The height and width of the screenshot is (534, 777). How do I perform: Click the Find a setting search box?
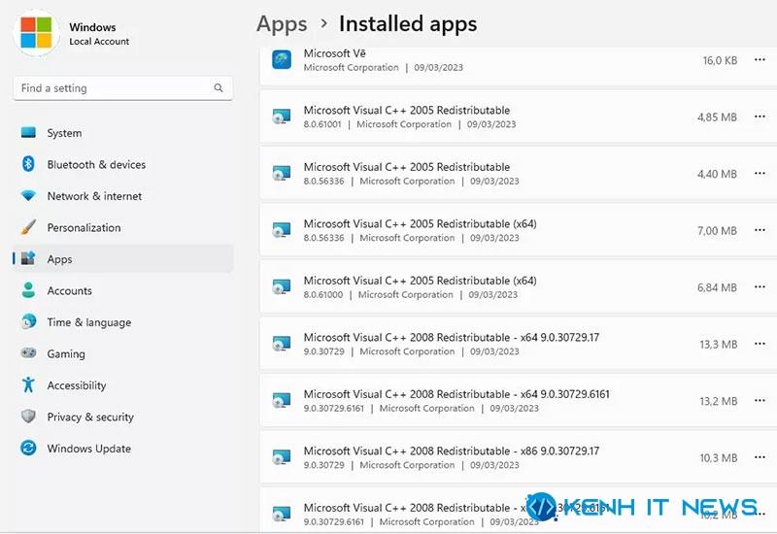123,88
